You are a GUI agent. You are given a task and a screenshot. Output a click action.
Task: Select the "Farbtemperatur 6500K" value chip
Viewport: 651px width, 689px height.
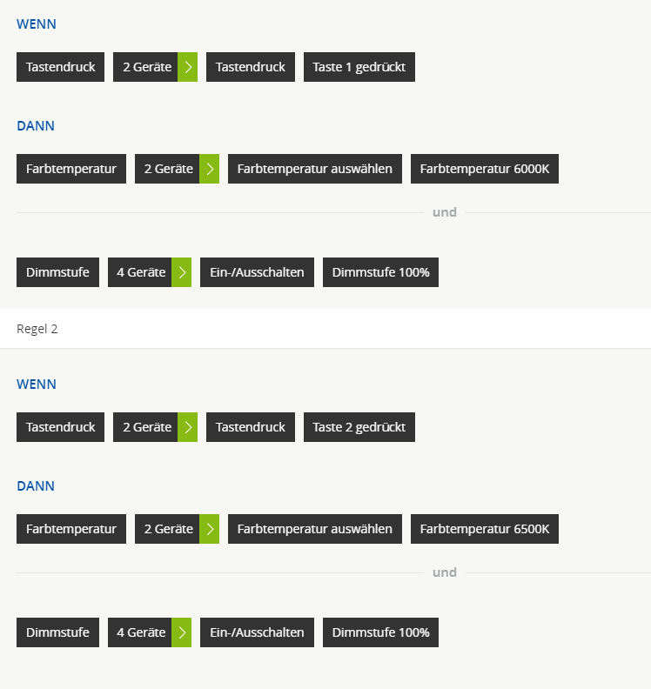tap(484, 529)
